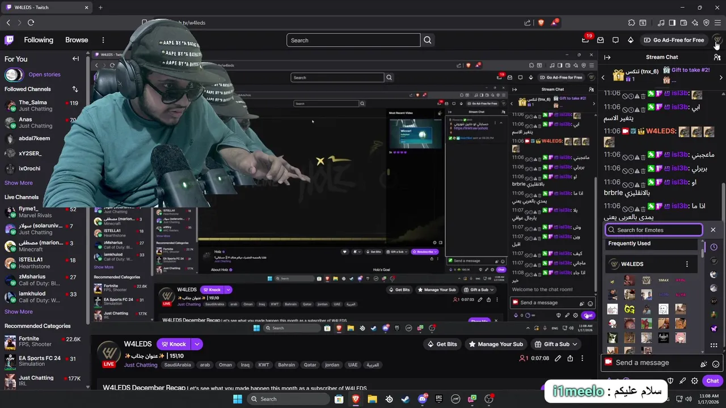Open Whispers speech bubble icon

tap(615, 40)
